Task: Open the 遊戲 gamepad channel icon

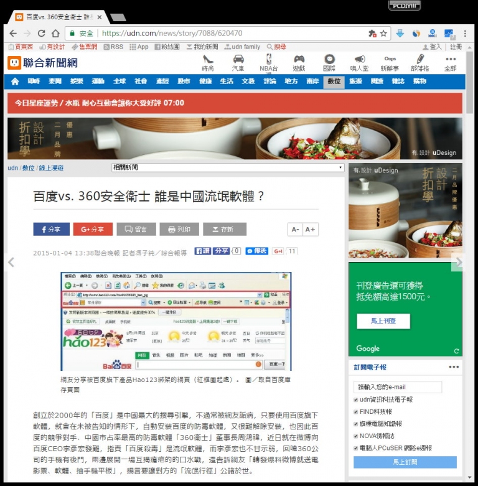Action: tap(299, 63)
